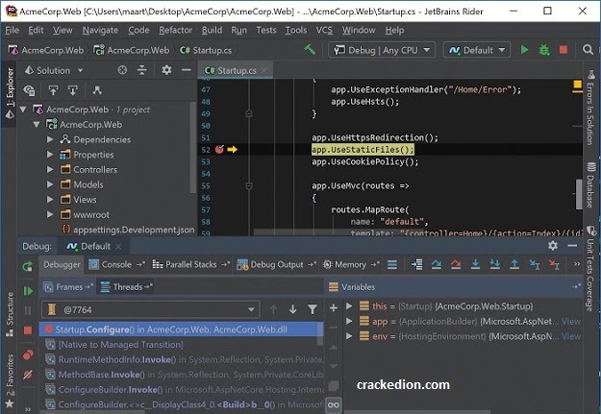601x414 pixels.
Task: Expand the Controllers folder
Action: (50, 169)
